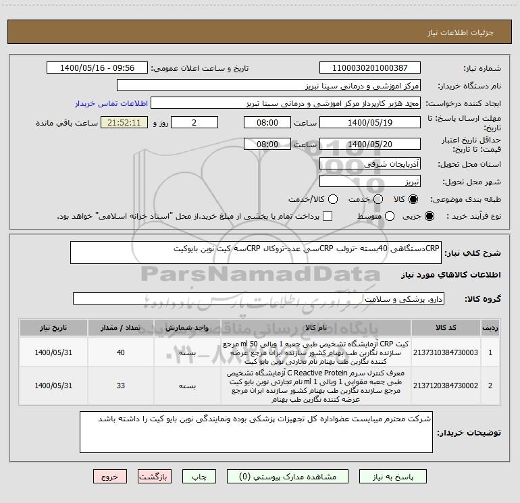Select the جزیی purchase type radio

tap(430, 216)
